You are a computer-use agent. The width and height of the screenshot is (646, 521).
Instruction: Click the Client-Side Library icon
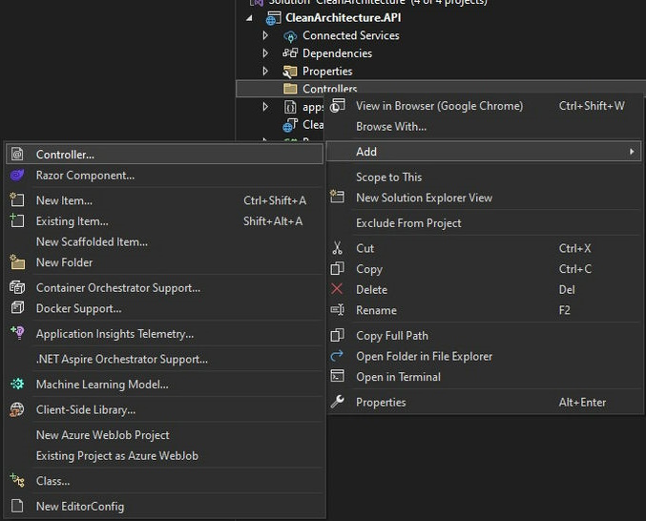17,409
